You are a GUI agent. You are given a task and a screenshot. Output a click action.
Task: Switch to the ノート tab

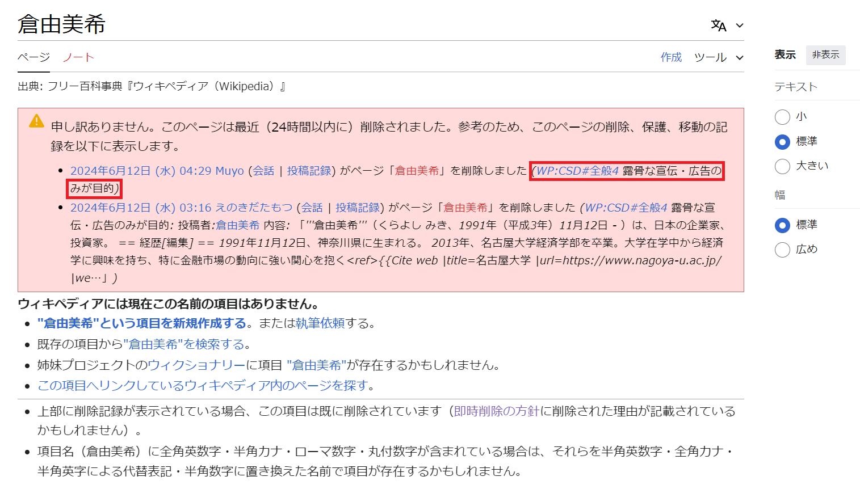(78, 57)
